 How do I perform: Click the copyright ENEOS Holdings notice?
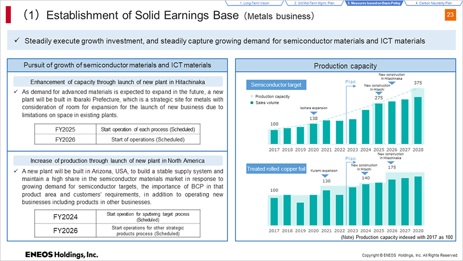point(410,255)
